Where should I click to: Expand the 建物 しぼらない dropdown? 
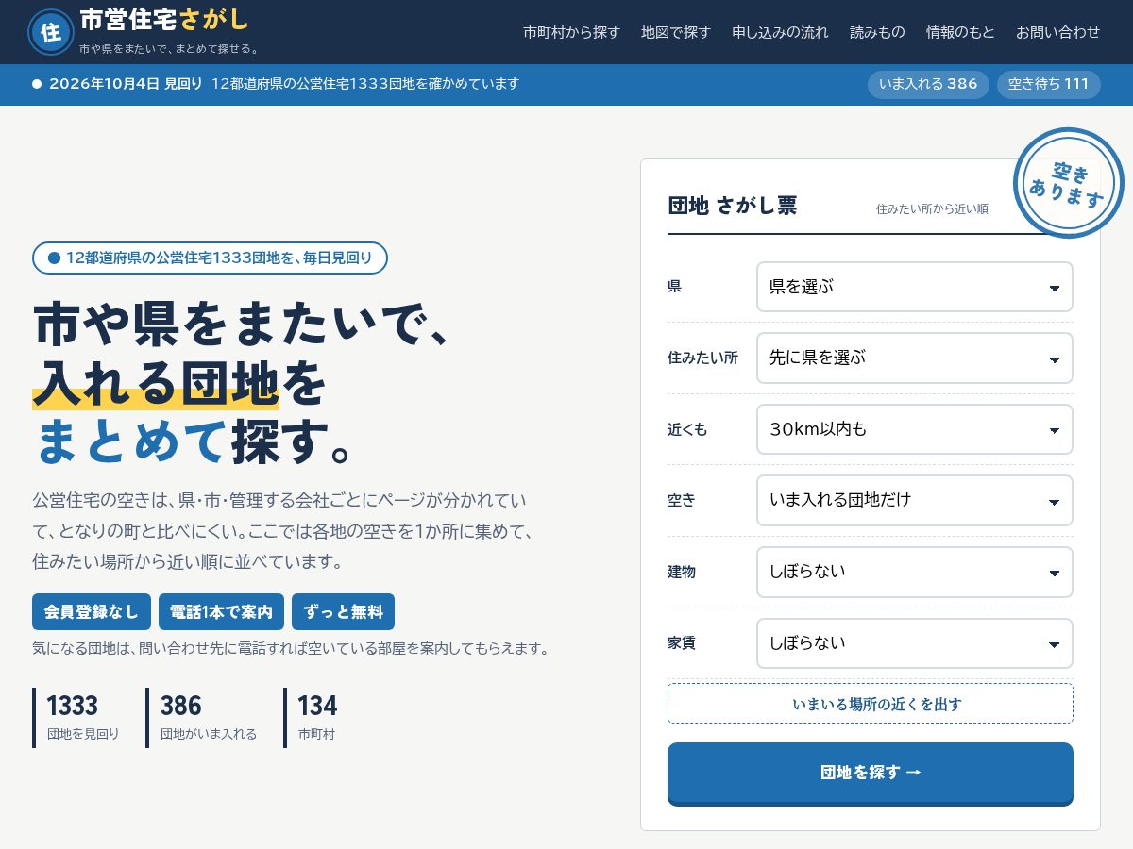pyautogui.click(x=915, y=572)
